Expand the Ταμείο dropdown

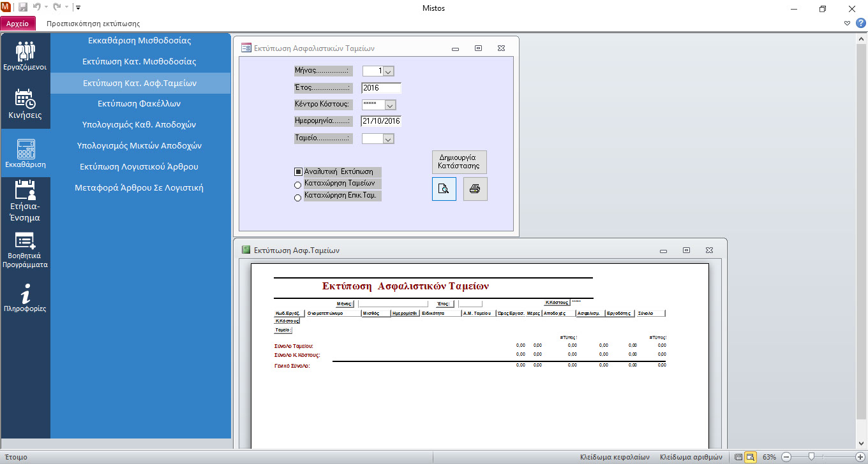click(387, 139)
